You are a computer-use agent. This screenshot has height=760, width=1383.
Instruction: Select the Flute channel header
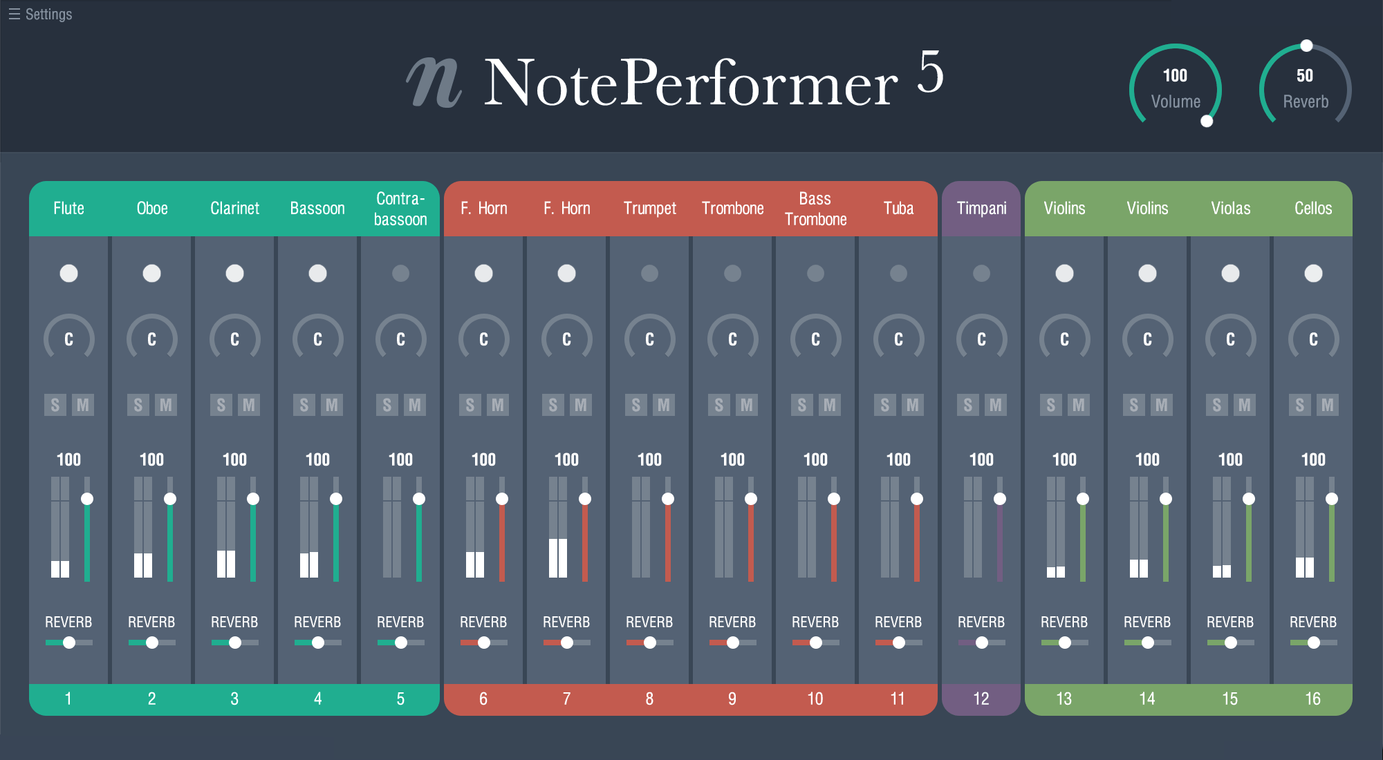pos(68,209)
